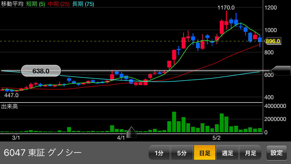Screen dimensions: 291x164
Task: Grab the arrow handle on right edge of price line
Action: [x=280, y=71]
